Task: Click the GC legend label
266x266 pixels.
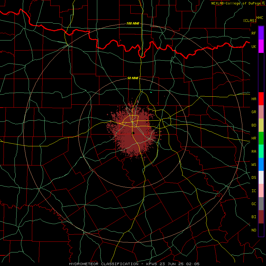Action: click(x=254, y=204)
